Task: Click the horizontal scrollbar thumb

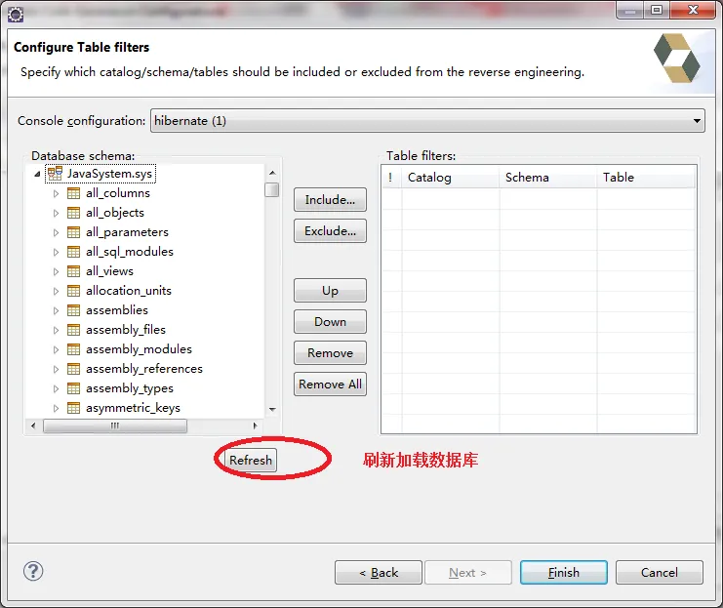Action: [x=115, y=426]
